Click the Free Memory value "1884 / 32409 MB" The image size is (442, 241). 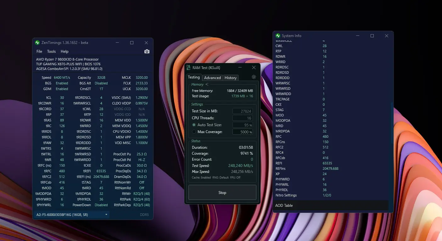click(240, 91)
